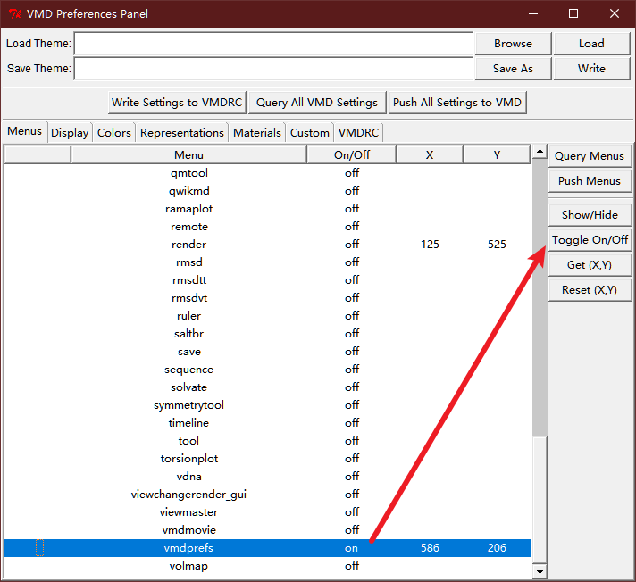Viewport: 636px width, 582px height.
Task: Open the Custom tab
Action: (x=309, y=133)
